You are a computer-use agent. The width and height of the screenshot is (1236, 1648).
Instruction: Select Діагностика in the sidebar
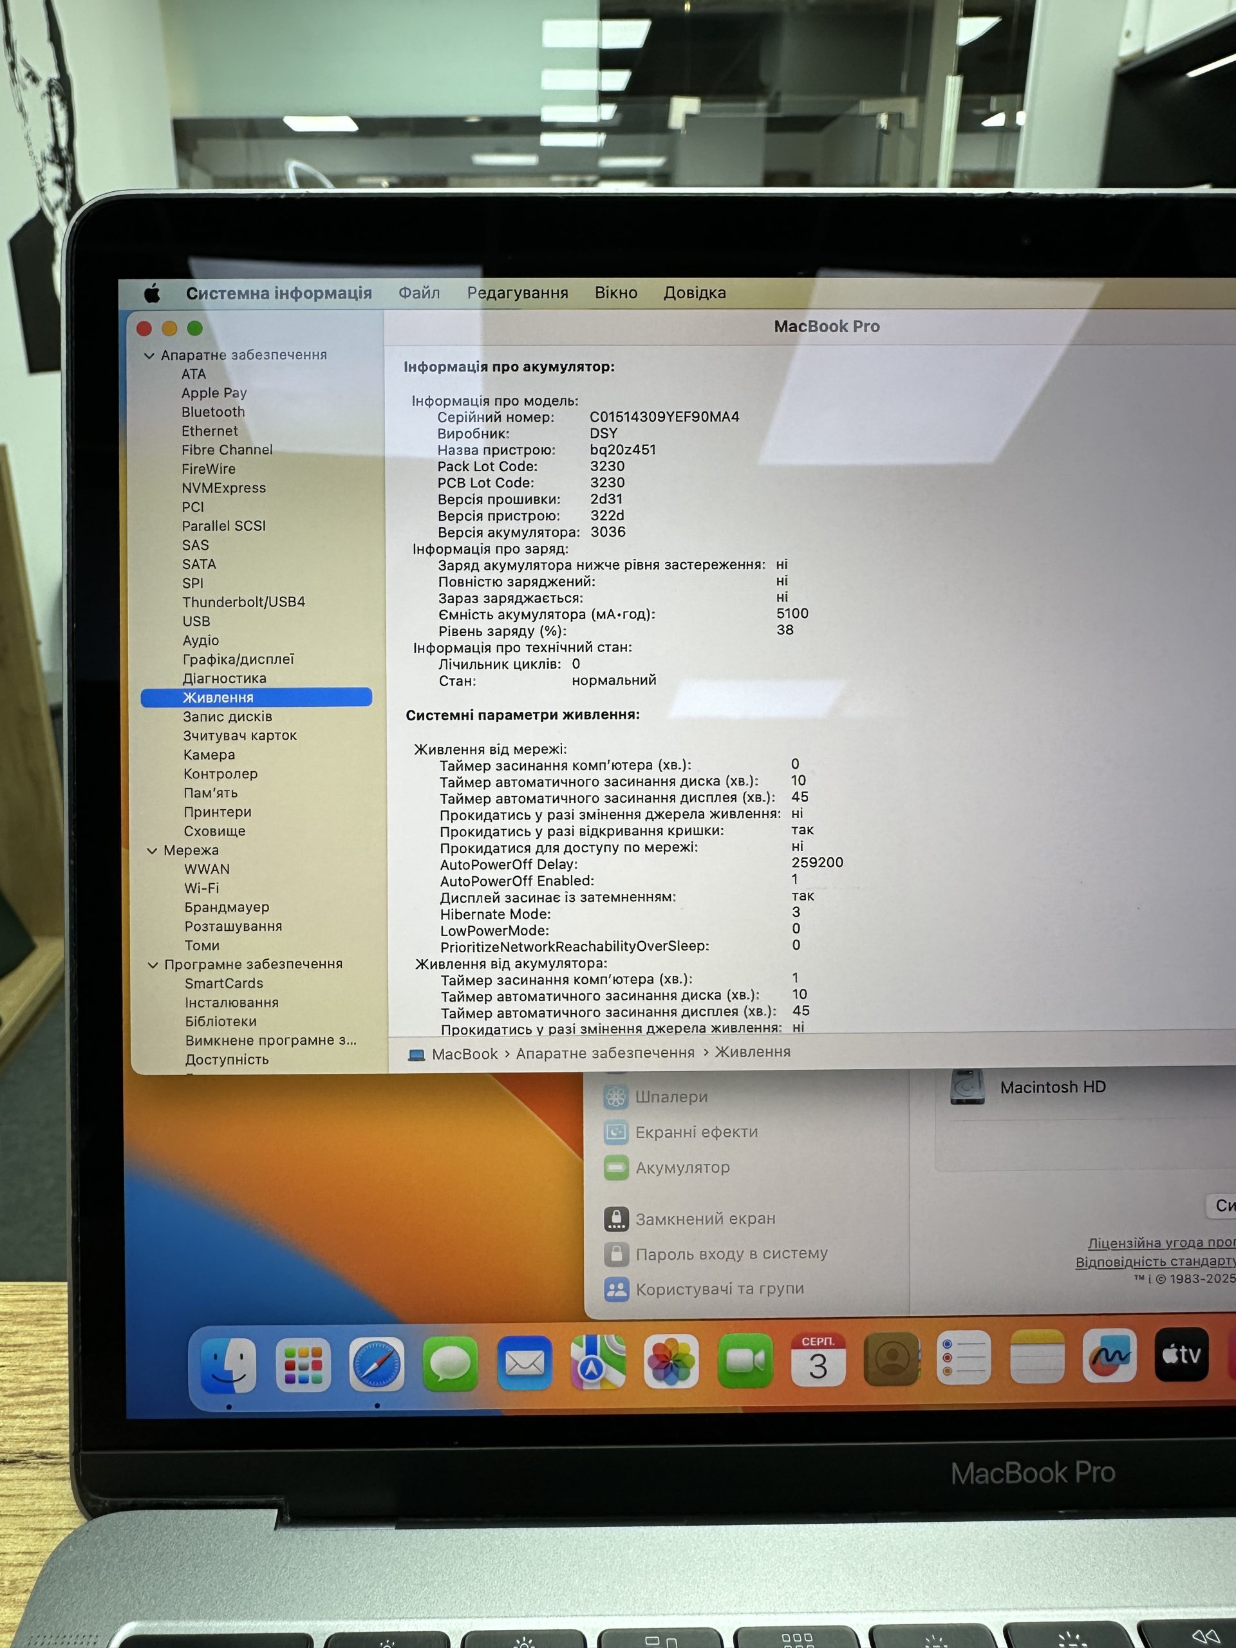(x=224, y=679)
